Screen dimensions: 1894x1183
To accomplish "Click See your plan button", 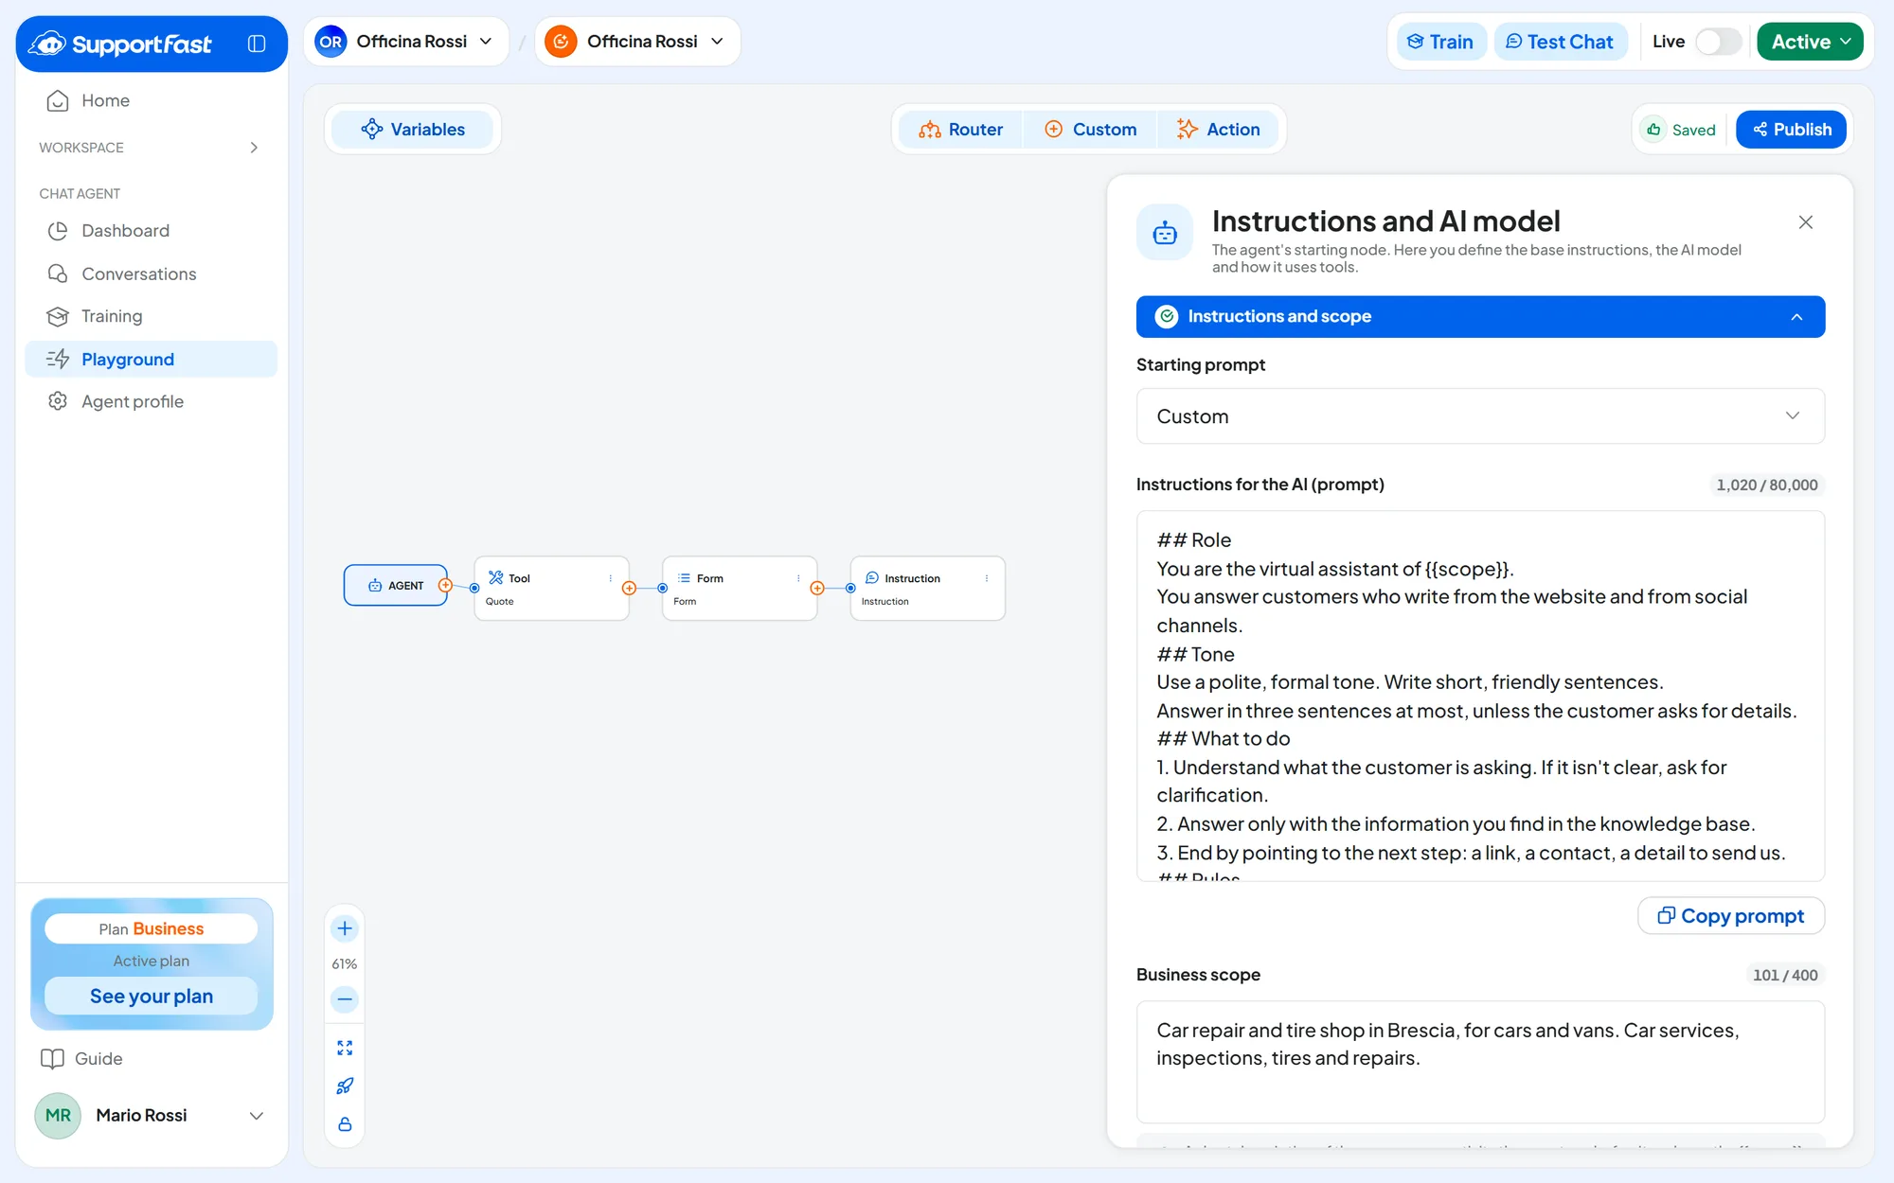I will 152,997.
